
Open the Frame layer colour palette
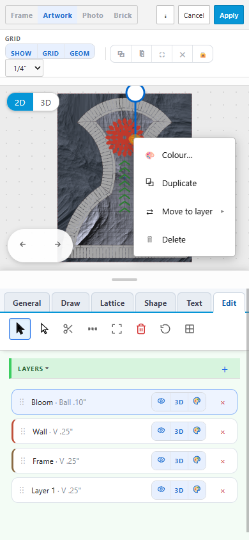click(x=197, y=461)
